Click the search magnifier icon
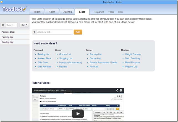Image resolution: width=178 pixels, height=122 pixels. tap(3, 25)
